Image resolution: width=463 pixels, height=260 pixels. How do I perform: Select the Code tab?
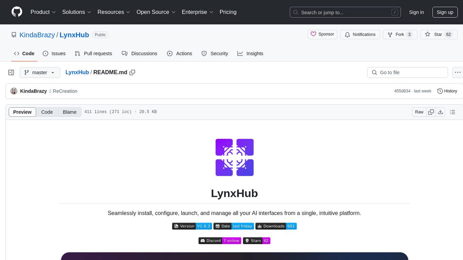coord(24,53)
